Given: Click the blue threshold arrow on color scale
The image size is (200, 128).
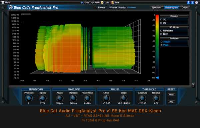Looking at the screenshot, I should 157,77.
